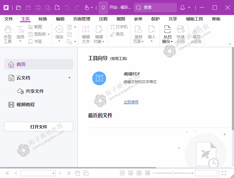Click the blue Edit PDF circle icon
This screenshot has width=234, height=178.
click(99, 78)
